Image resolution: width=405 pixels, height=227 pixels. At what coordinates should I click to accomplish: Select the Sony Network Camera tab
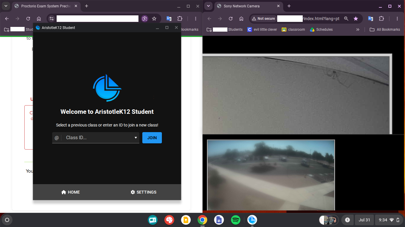pos(248,6)
